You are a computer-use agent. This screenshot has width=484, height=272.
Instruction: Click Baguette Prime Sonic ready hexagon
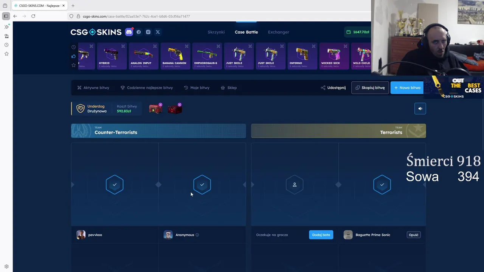click(x=382, y=185)
